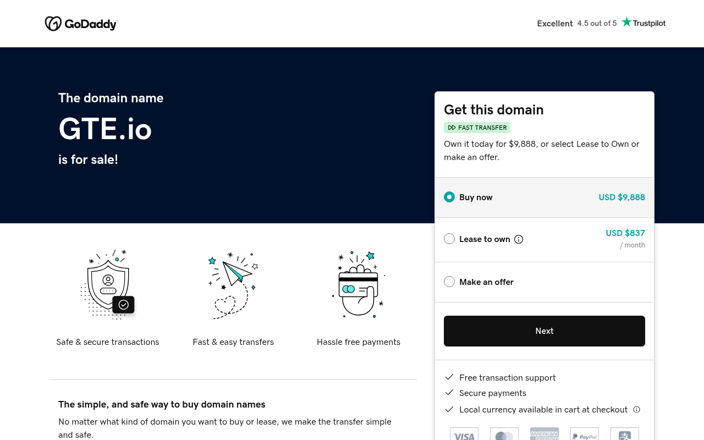Click the Visa payment icon
This screenshot has width=704, height=440.
[x=464, y=434]
